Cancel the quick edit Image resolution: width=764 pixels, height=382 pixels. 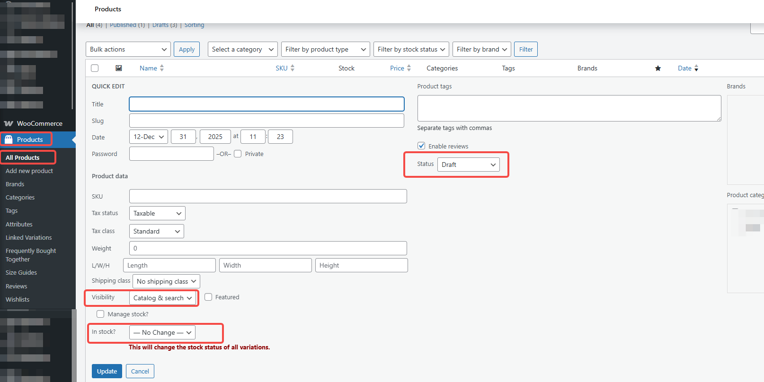pos(140,371)
